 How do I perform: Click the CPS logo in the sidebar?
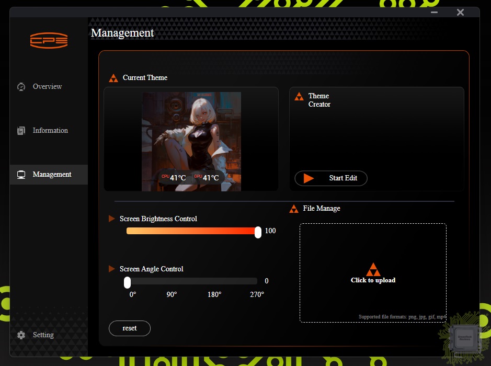[x=49, y=40]
